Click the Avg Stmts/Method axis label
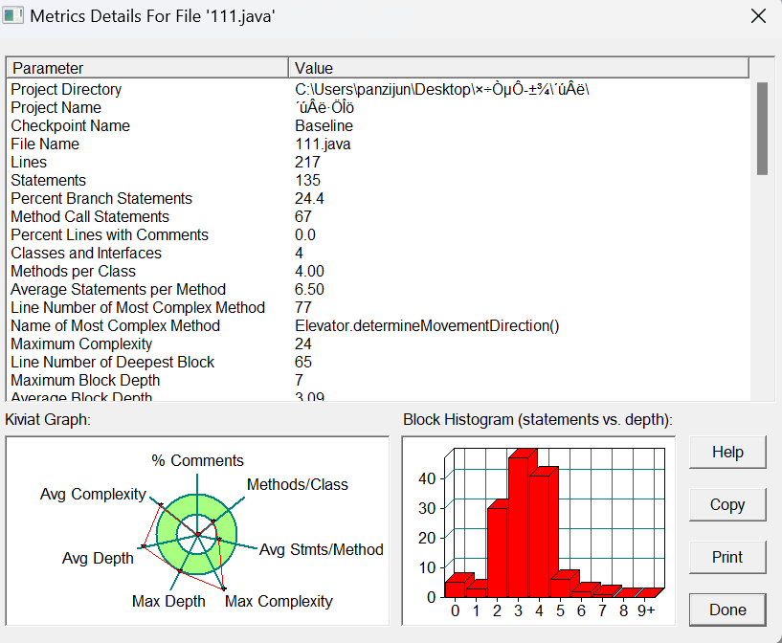The width and height of the screenshot is (782, 643). click(322, 549)
